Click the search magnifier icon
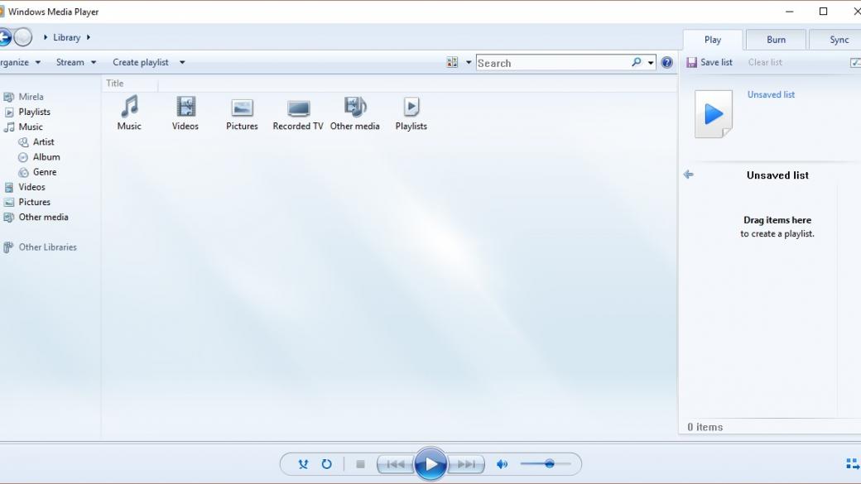The height and width of the screenshot is (484, 861). tap(637, 62)
